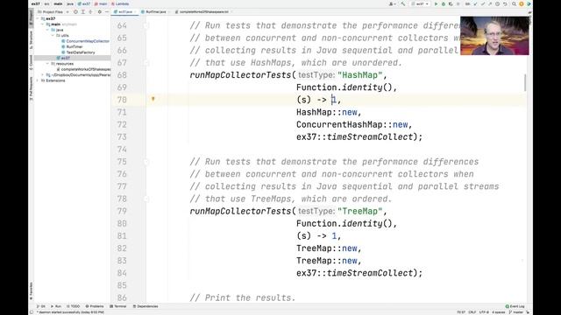Open the Terminal tool window
Screen dimensions: 561x315
(118, 306)
